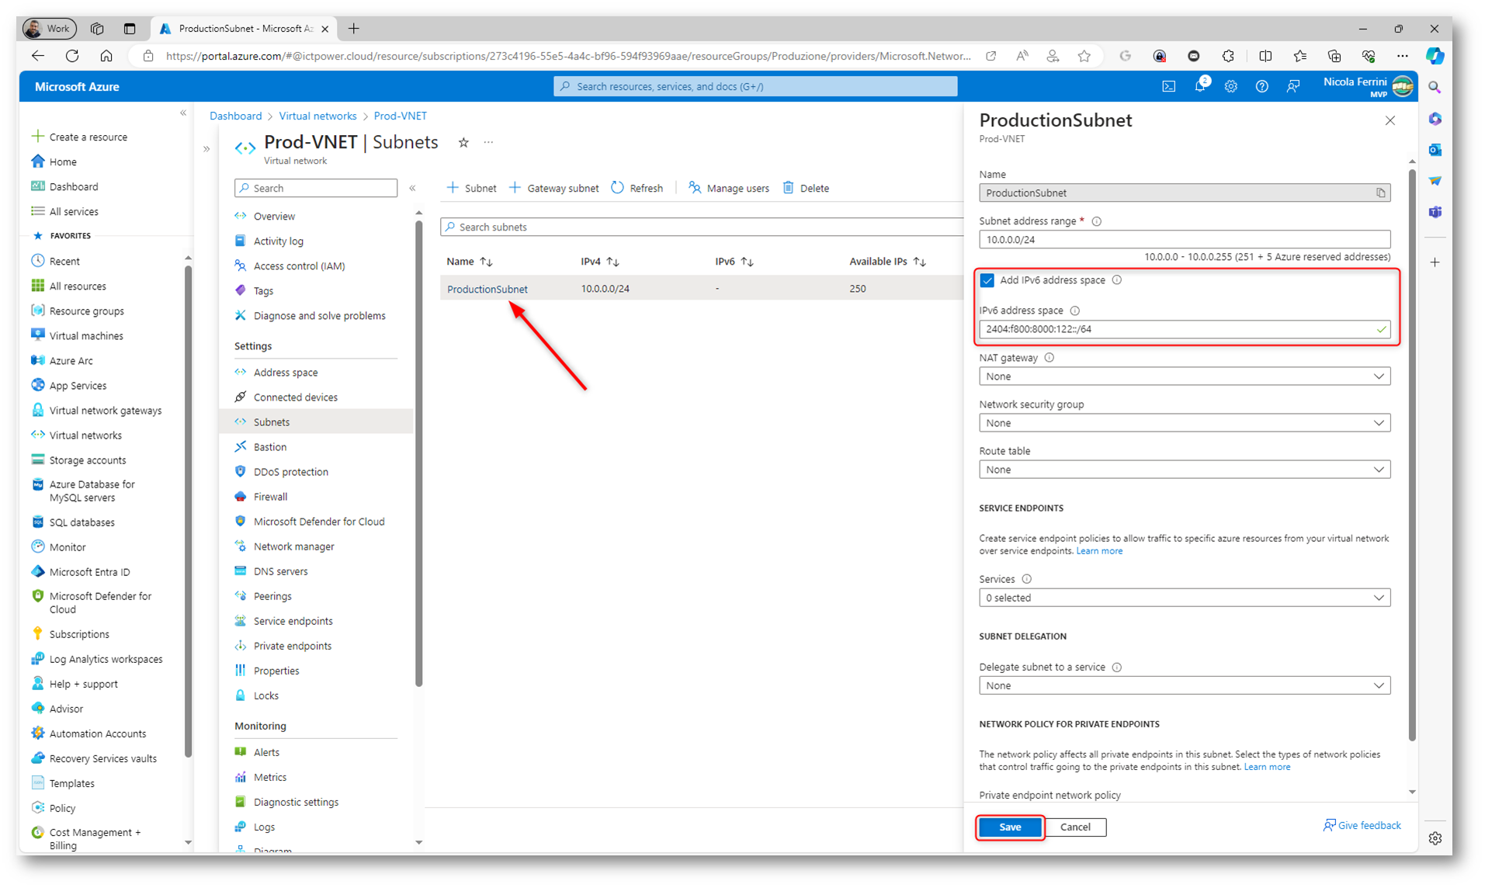The width and height of the screenshot is (1485, 888).
Task: Uncheck Add IPv6 address space
Action: pyautogui.click(x=987, y=280)
